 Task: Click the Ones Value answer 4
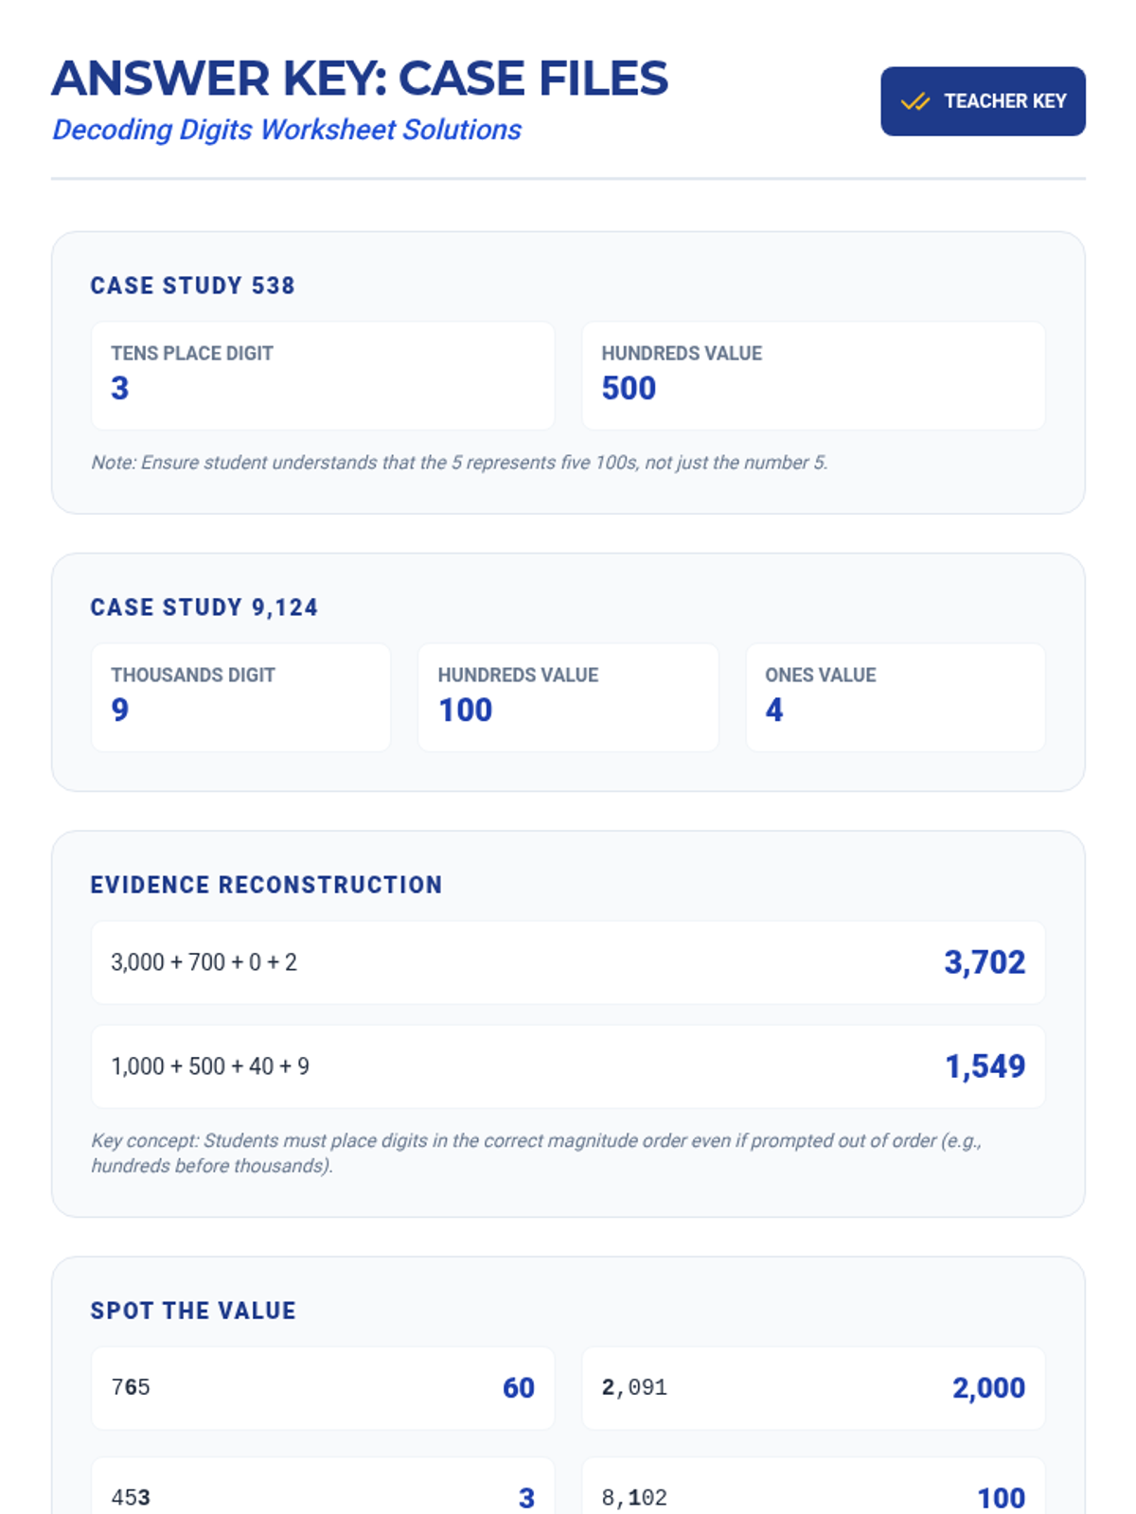coord(774,710)
